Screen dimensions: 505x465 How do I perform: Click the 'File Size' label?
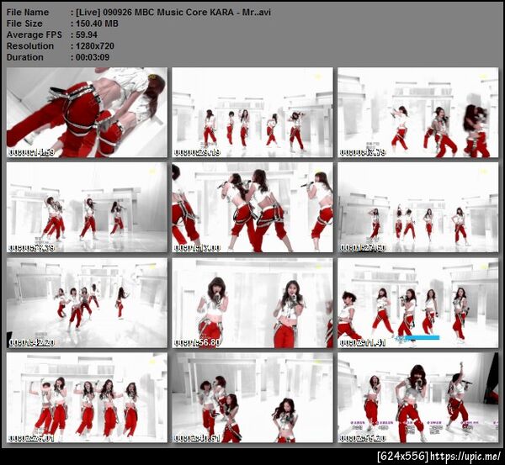coord(24,24)
